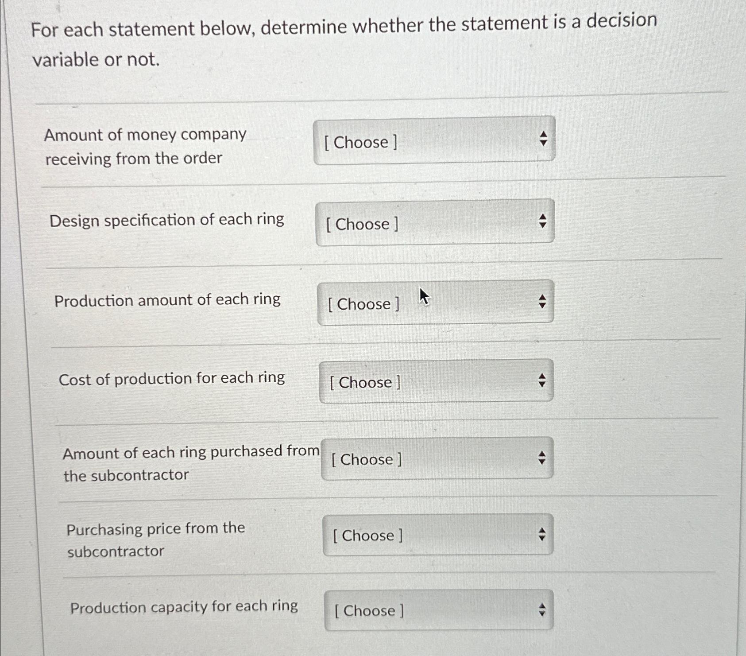Click label 'Production amount of each ring'
This screenshot has height=656, width=746.
[x=168, y=300]
